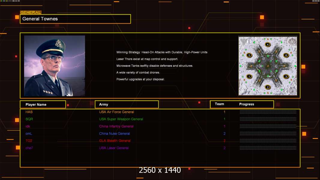
Task: Click General Townes portrait image
Action: click(x=55, y=66)
